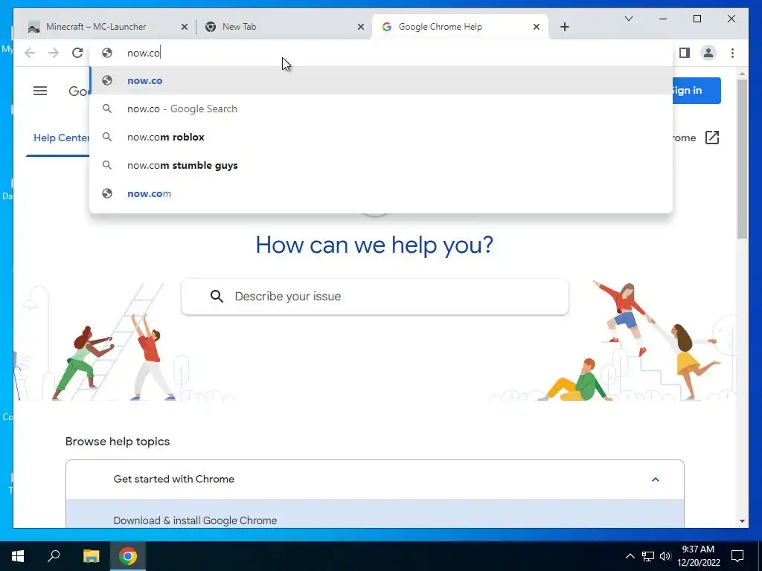Click the scrollbar down arrow
762x571 pixels.
(x=742, y=521)
